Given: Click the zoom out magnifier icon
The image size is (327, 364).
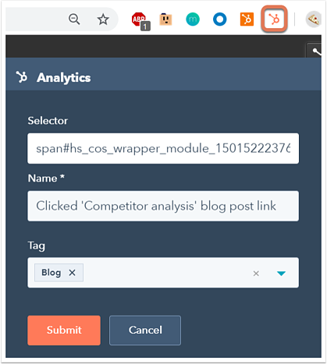Looking at the screenshot, I should [74, 19].
